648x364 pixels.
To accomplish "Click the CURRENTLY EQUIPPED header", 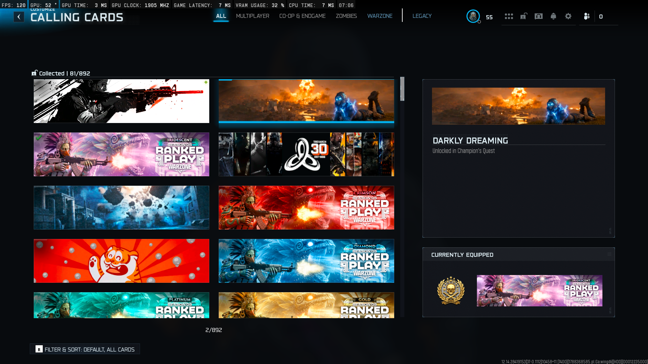I will tap(462, 255).
